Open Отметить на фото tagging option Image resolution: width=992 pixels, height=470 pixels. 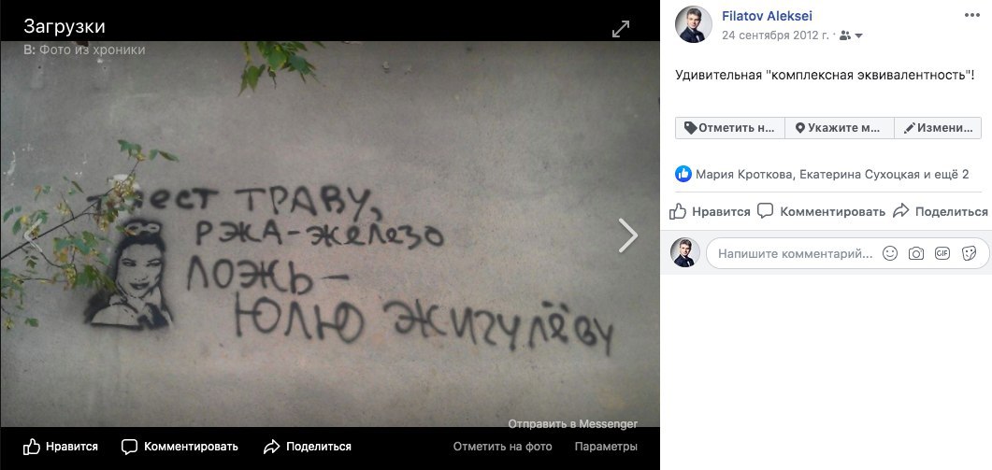point(502,447)
